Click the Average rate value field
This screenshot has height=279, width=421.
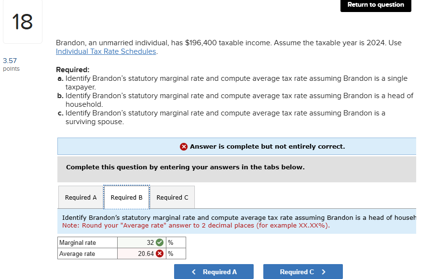[141, 254]
